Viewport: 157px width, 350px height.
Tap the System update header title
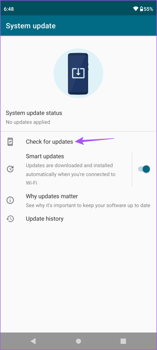(31, 26)
